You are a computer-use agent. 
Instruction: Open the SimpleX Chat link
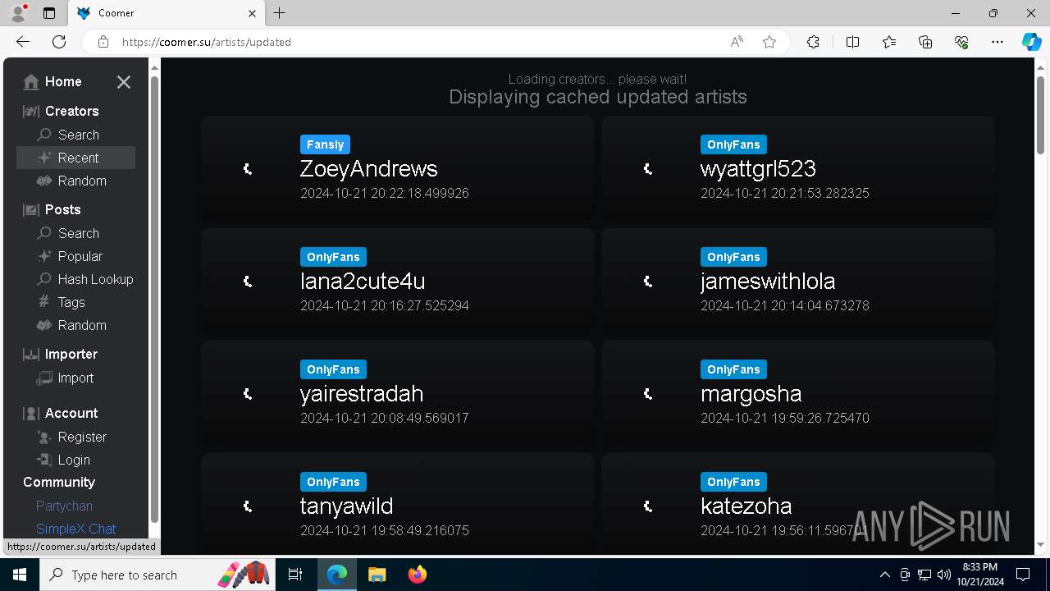click(x=75, y=529)
